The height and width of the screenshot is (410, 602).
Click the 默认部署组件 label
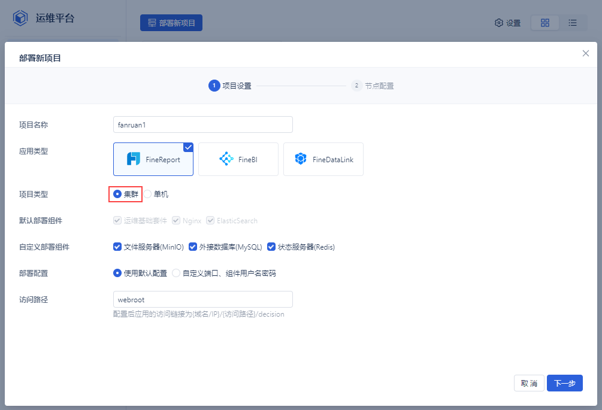tap(41, 220)
